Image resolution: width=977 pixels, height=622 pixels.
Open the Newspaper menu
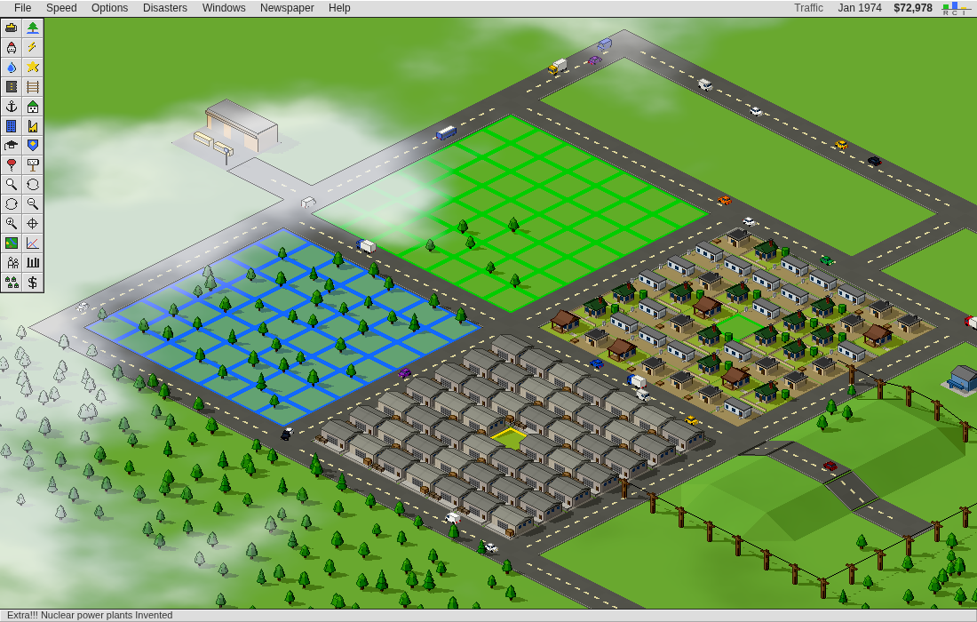[287, 8]
